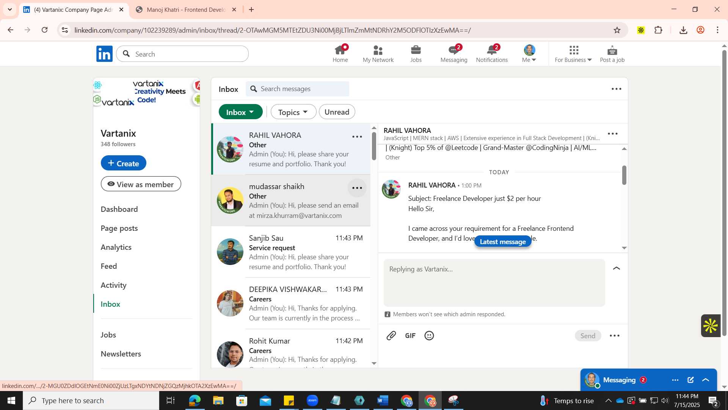Click message thread scrollbar thumb
The image size is (728, 410).
pyautogui.click(x=624, y=175)
